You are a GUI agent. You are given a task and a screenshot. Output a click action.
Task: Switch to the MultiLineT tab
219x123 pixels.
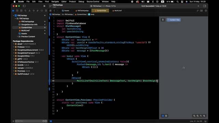click(x=117, y=11)
